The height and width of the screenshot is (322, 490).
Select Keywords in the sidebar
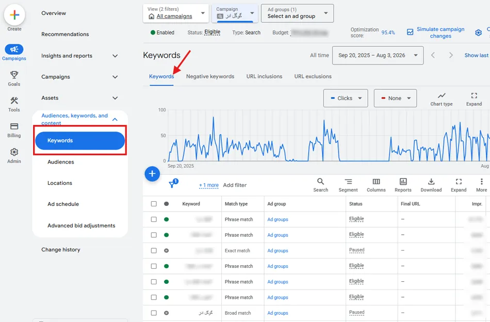click(x=80, y=141)
